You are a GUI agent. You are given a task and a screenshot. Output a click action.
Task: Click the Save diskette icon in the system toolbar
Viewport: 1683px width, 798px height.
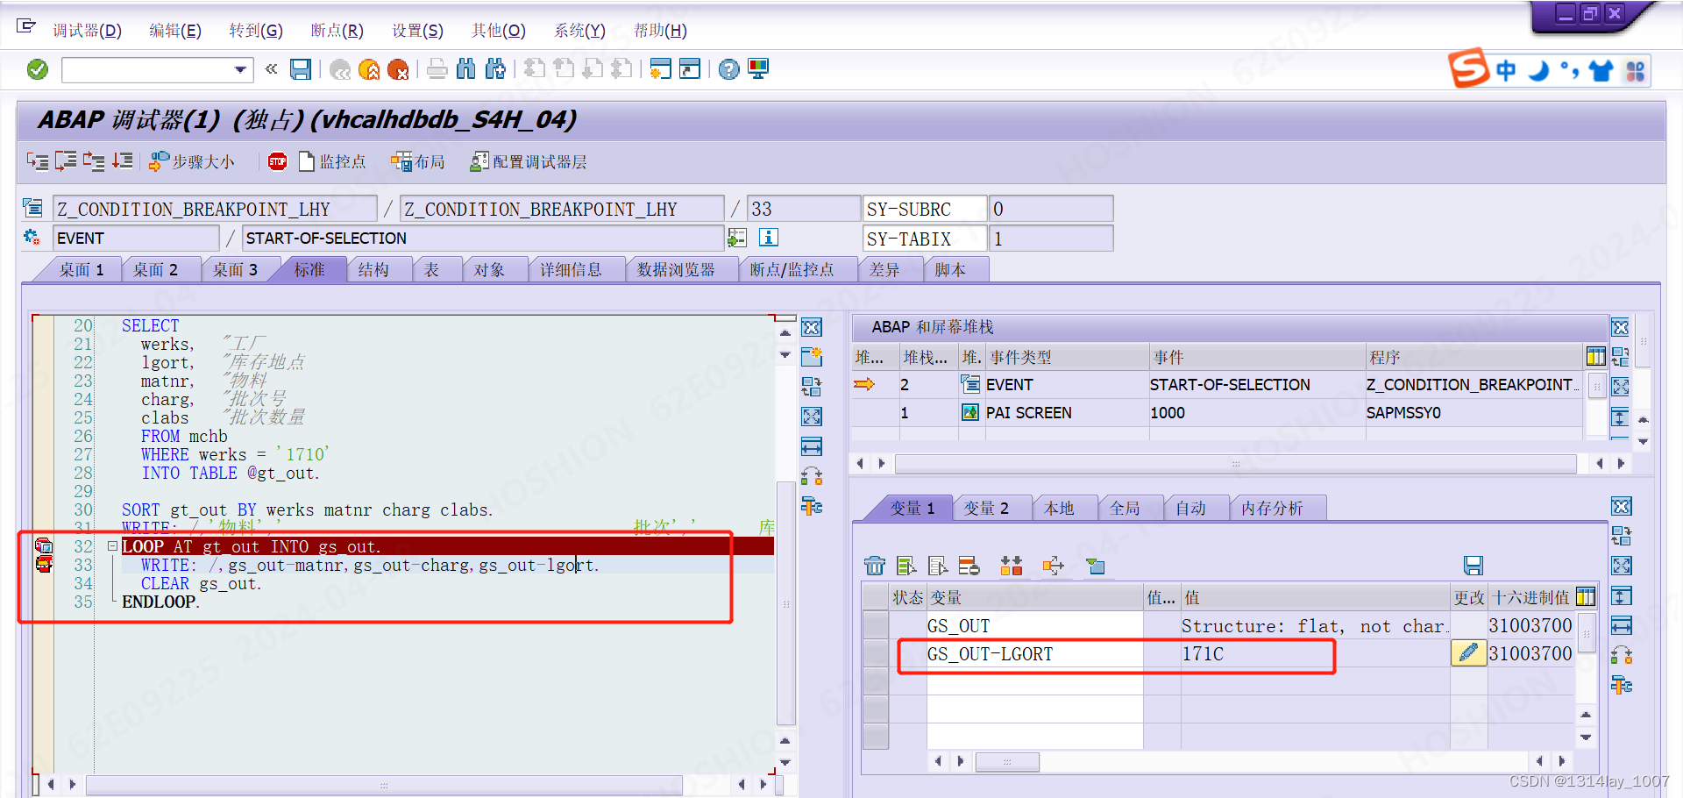coord(301,69)
